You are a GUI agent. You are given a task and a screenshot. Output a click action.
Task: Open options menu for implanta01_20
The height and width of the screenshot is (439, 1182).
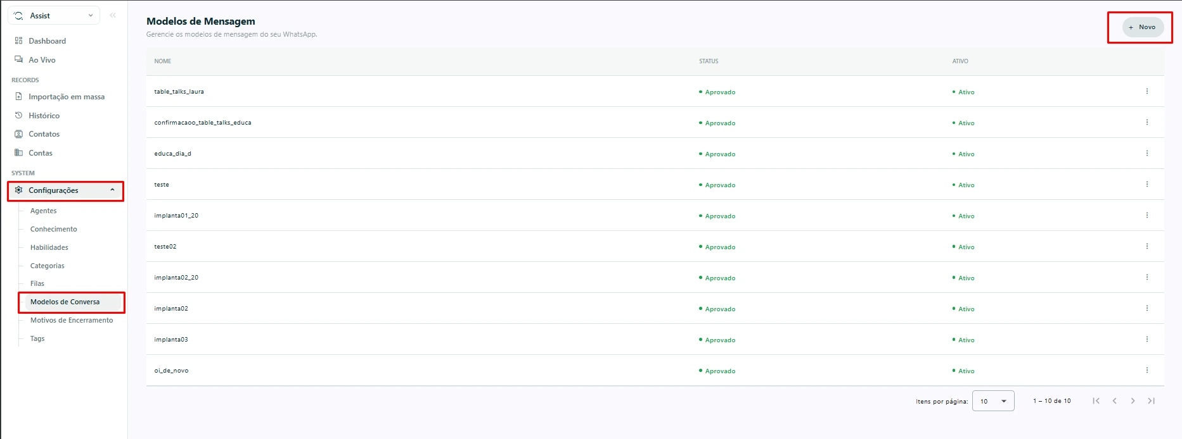(x=1147, y=216)
